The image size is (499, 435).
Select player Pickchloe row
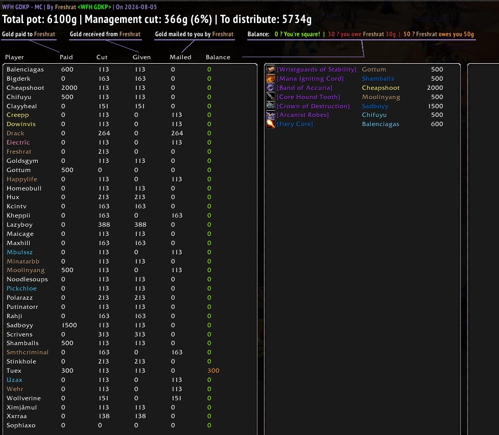click(130, 288)
